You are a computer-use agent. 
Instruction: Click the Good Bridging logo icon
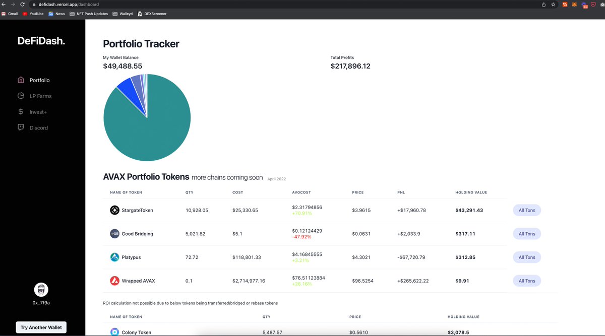(114, 234)
